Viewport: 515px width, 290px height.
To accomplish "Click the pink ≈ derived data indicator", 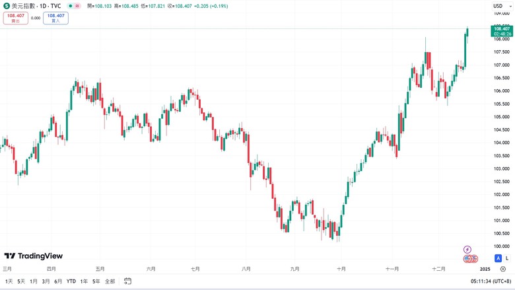I will [x=77, y=6].
